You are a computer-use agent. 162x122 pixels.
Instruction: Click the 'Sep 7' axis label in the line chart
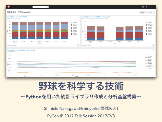click(136, 75)
